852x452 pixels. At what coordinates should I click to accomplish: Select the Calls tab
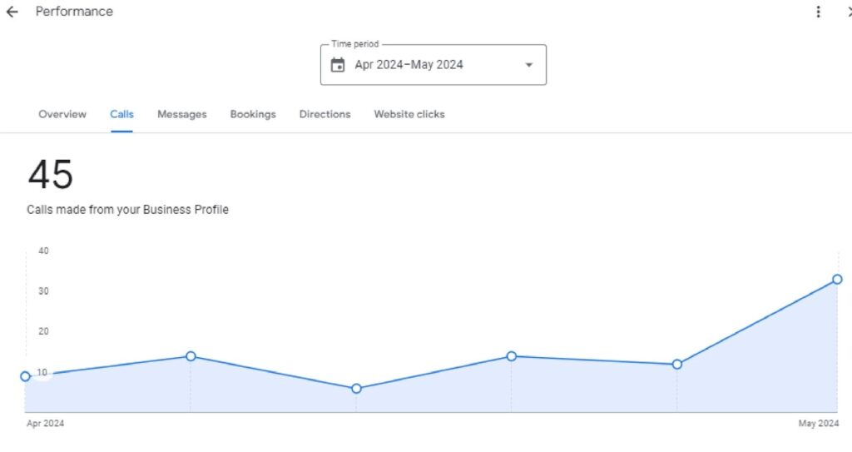coord(121,114)
